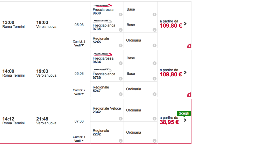257x145 pixels.
Task: Open info icon for Frecciarossa 9630
Action: [121, 14]
